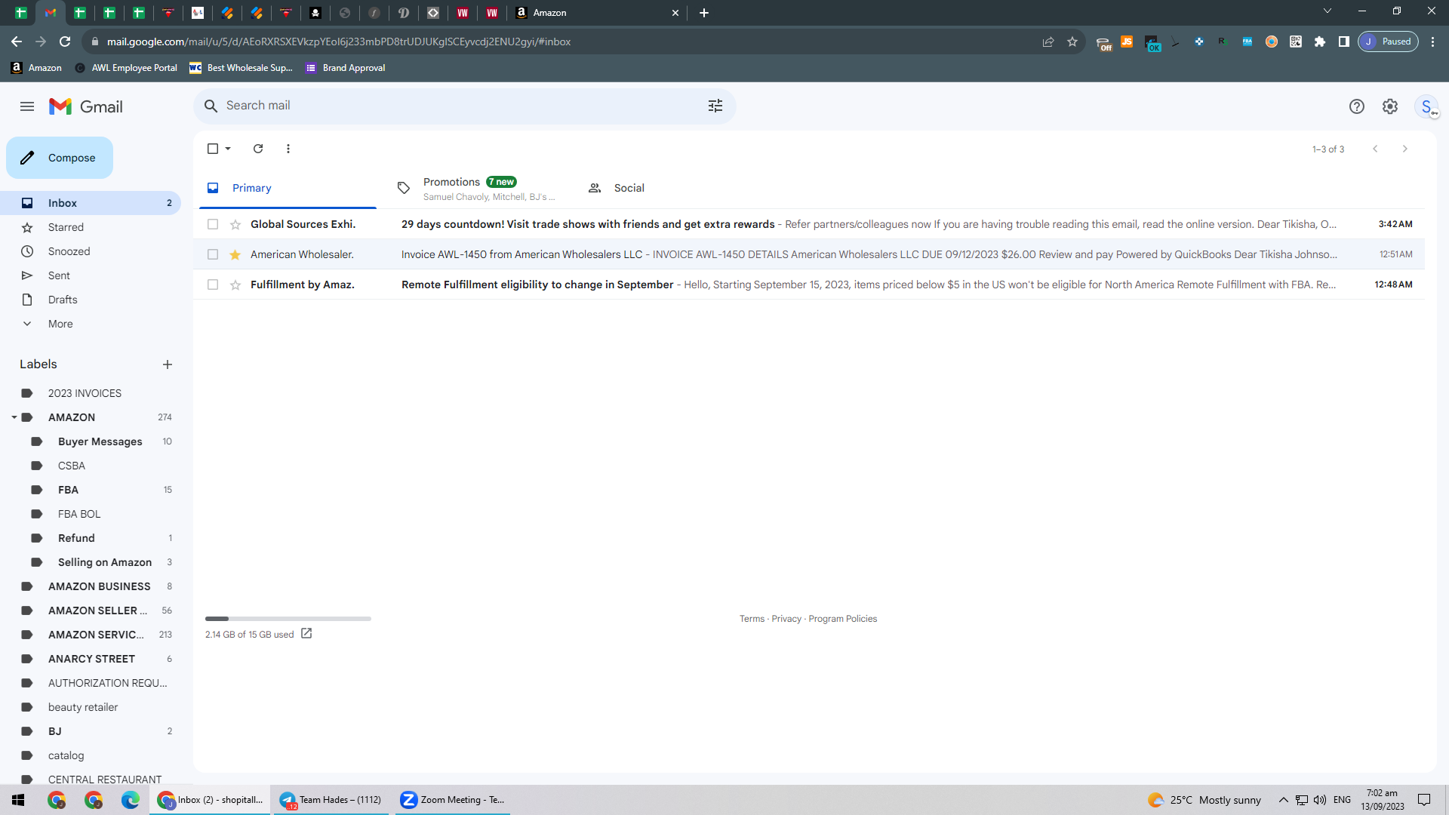Select the Global Sources email checkbox
This screenshot has height=815, width=1449.
point(213,224)
